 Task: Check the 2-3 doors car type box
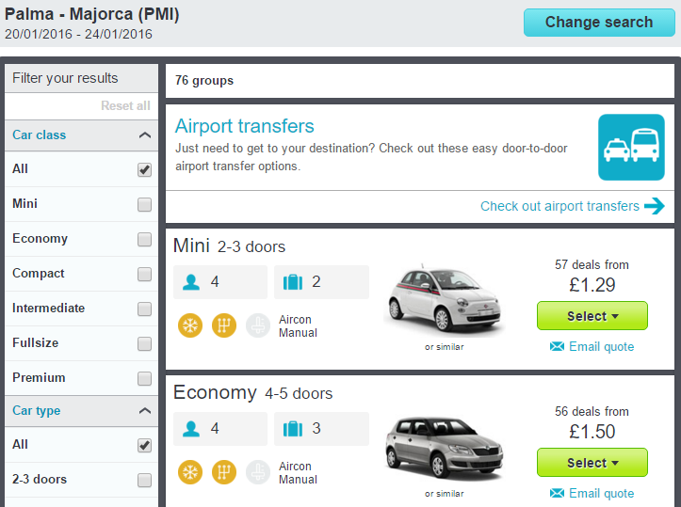(x=145, y=480)
